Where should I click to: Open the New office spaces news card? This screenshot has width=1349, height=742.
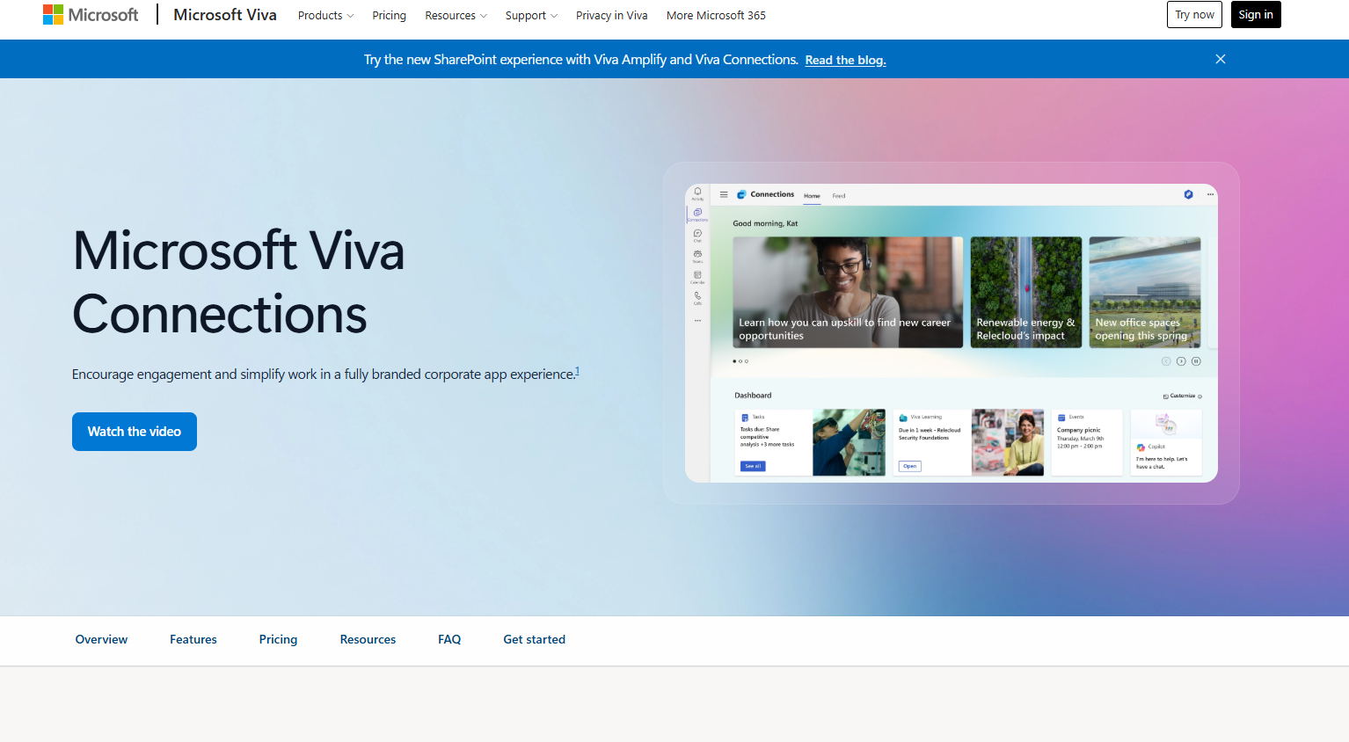(x=1145, y=292)
